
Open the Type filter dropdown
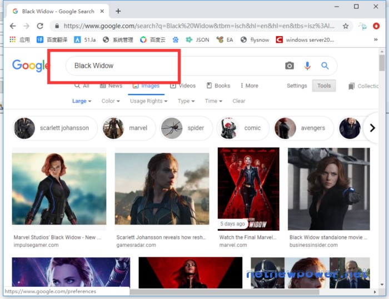tap(186, 101)
